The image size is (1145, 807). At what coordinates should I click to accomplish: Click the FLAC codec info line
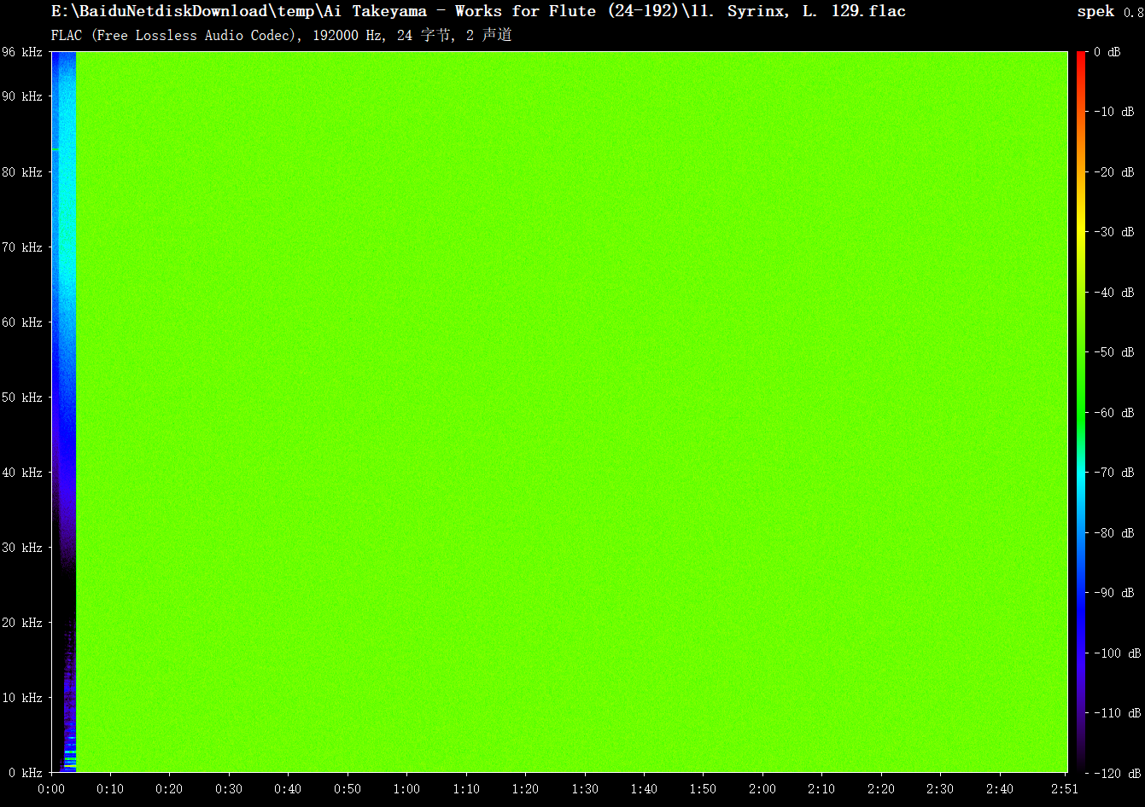coord(281,35)
